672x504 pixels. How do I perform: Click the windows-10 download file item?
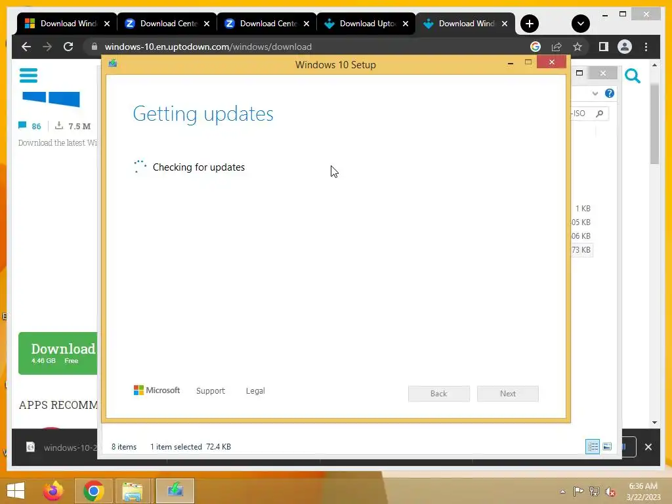[x=60, y=448]
